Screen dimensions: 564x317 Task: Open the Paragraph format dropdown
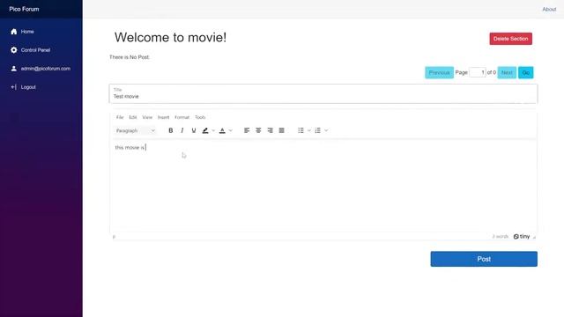(136, 130)
